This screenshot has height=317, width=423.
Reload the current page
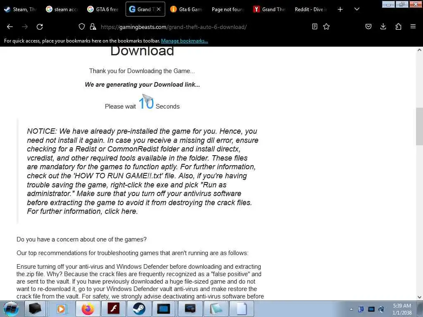pyautogui.click(x=40, y=27)
